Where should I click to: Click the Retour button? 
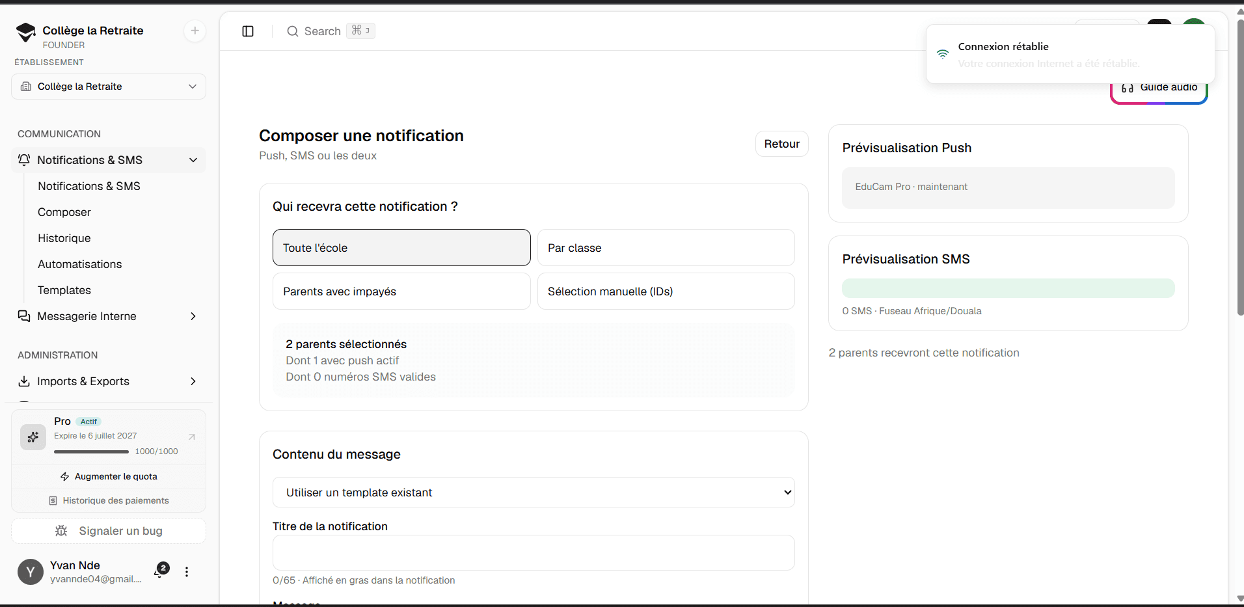pos(781,144)
